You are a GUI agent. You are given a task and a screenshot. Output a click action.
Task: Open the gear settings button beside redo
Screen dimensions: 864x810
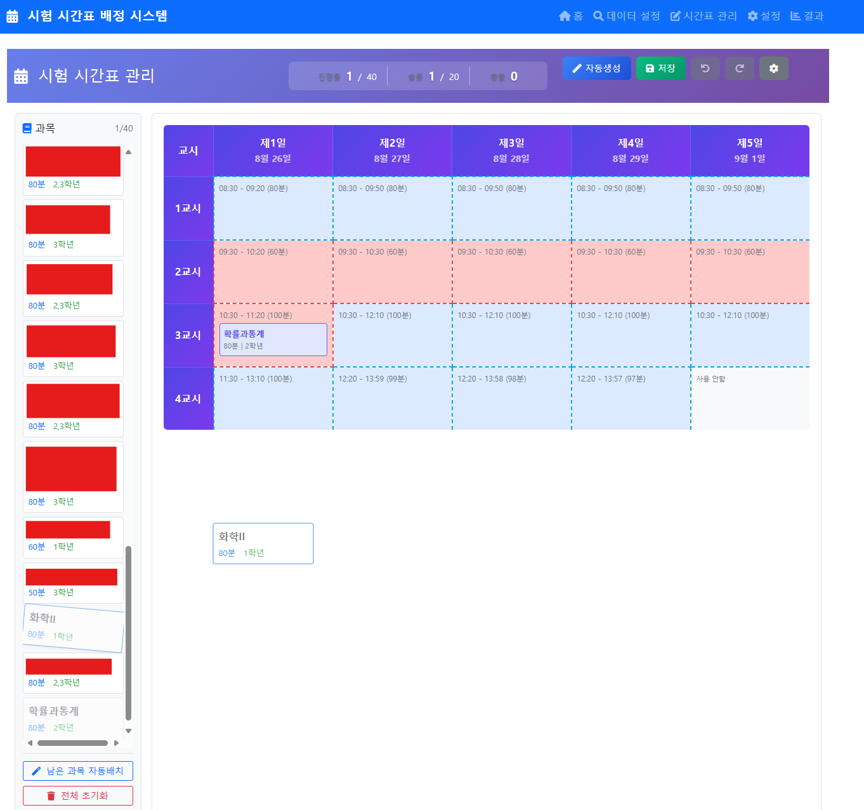tap(773, 68)
